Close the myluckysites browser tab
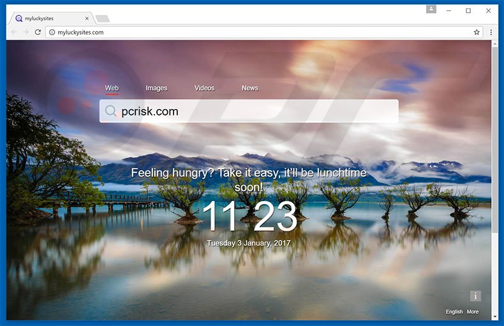Viewport: 504px width, 326px height. click(87, 19)
